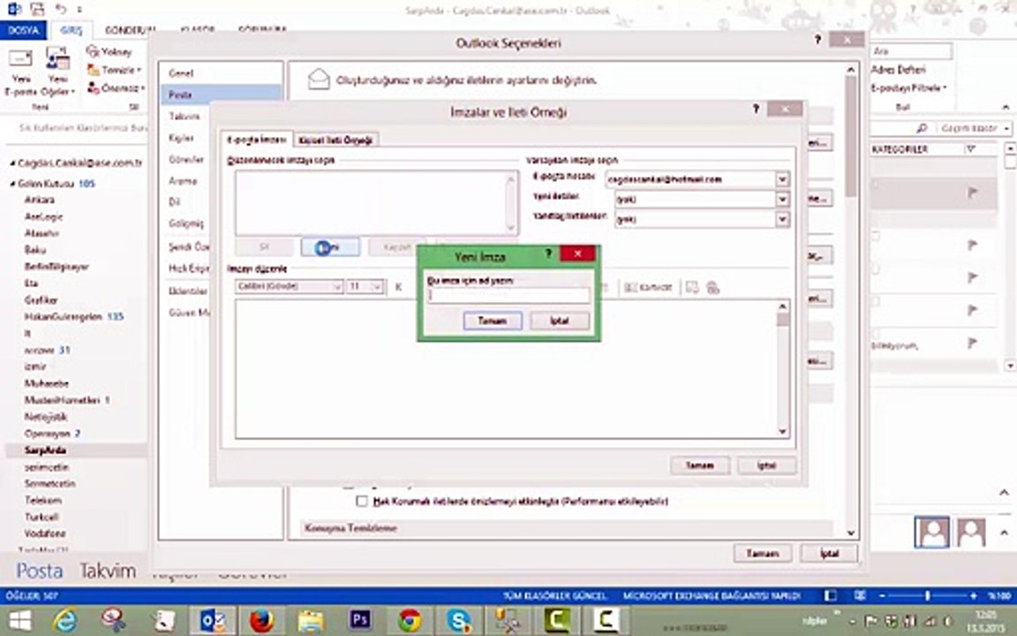Enable the Hak Korumalı iletilerde önizlemeyi checkbox

coord(362,501)
